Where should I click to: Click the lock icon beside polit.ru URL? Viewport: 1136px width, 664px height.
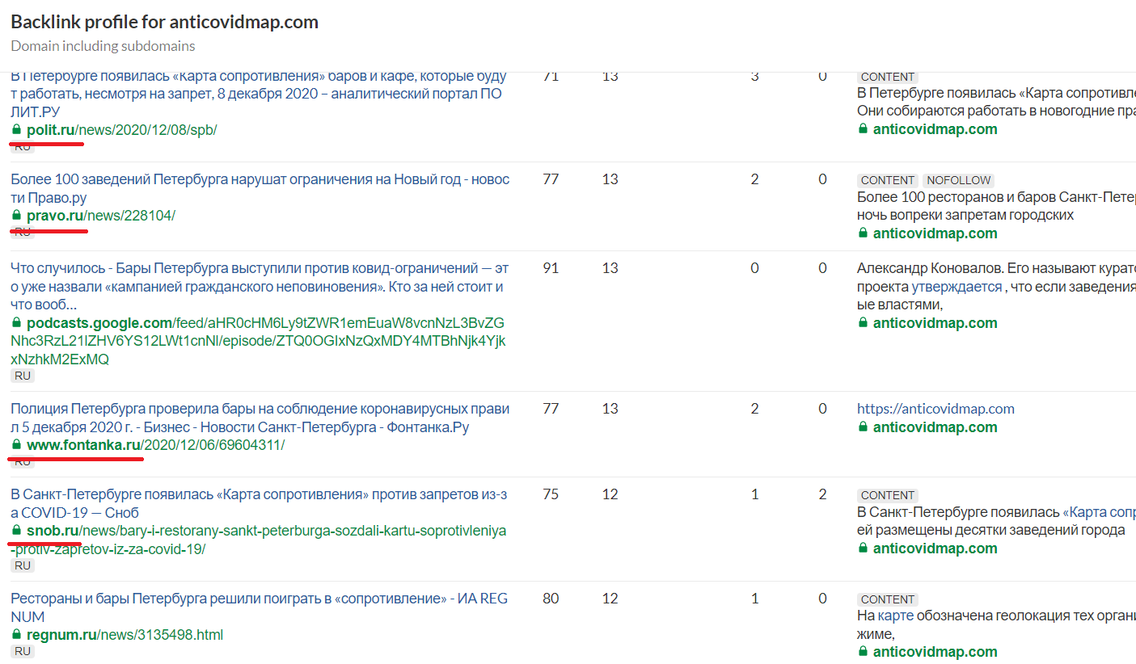16,129
